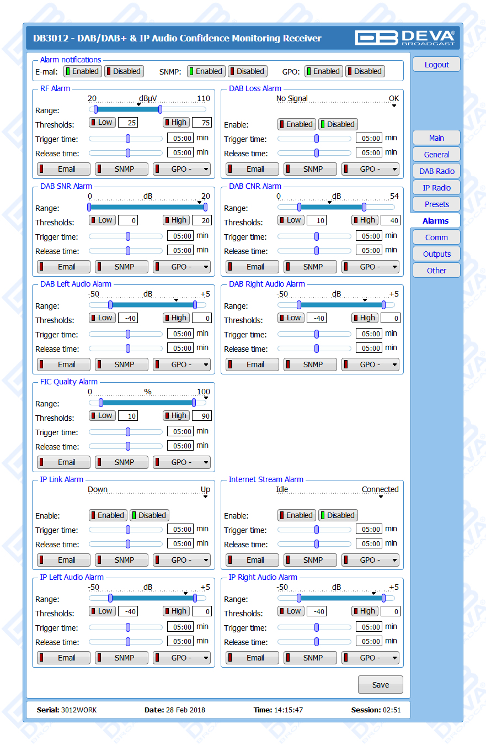Disable SNMP alarm notifications

[x=247, y=71]
